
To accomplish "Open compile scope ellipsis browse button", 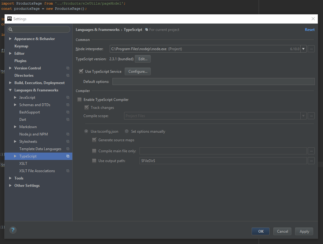I will pyautogui.click(x=311, y=116).
